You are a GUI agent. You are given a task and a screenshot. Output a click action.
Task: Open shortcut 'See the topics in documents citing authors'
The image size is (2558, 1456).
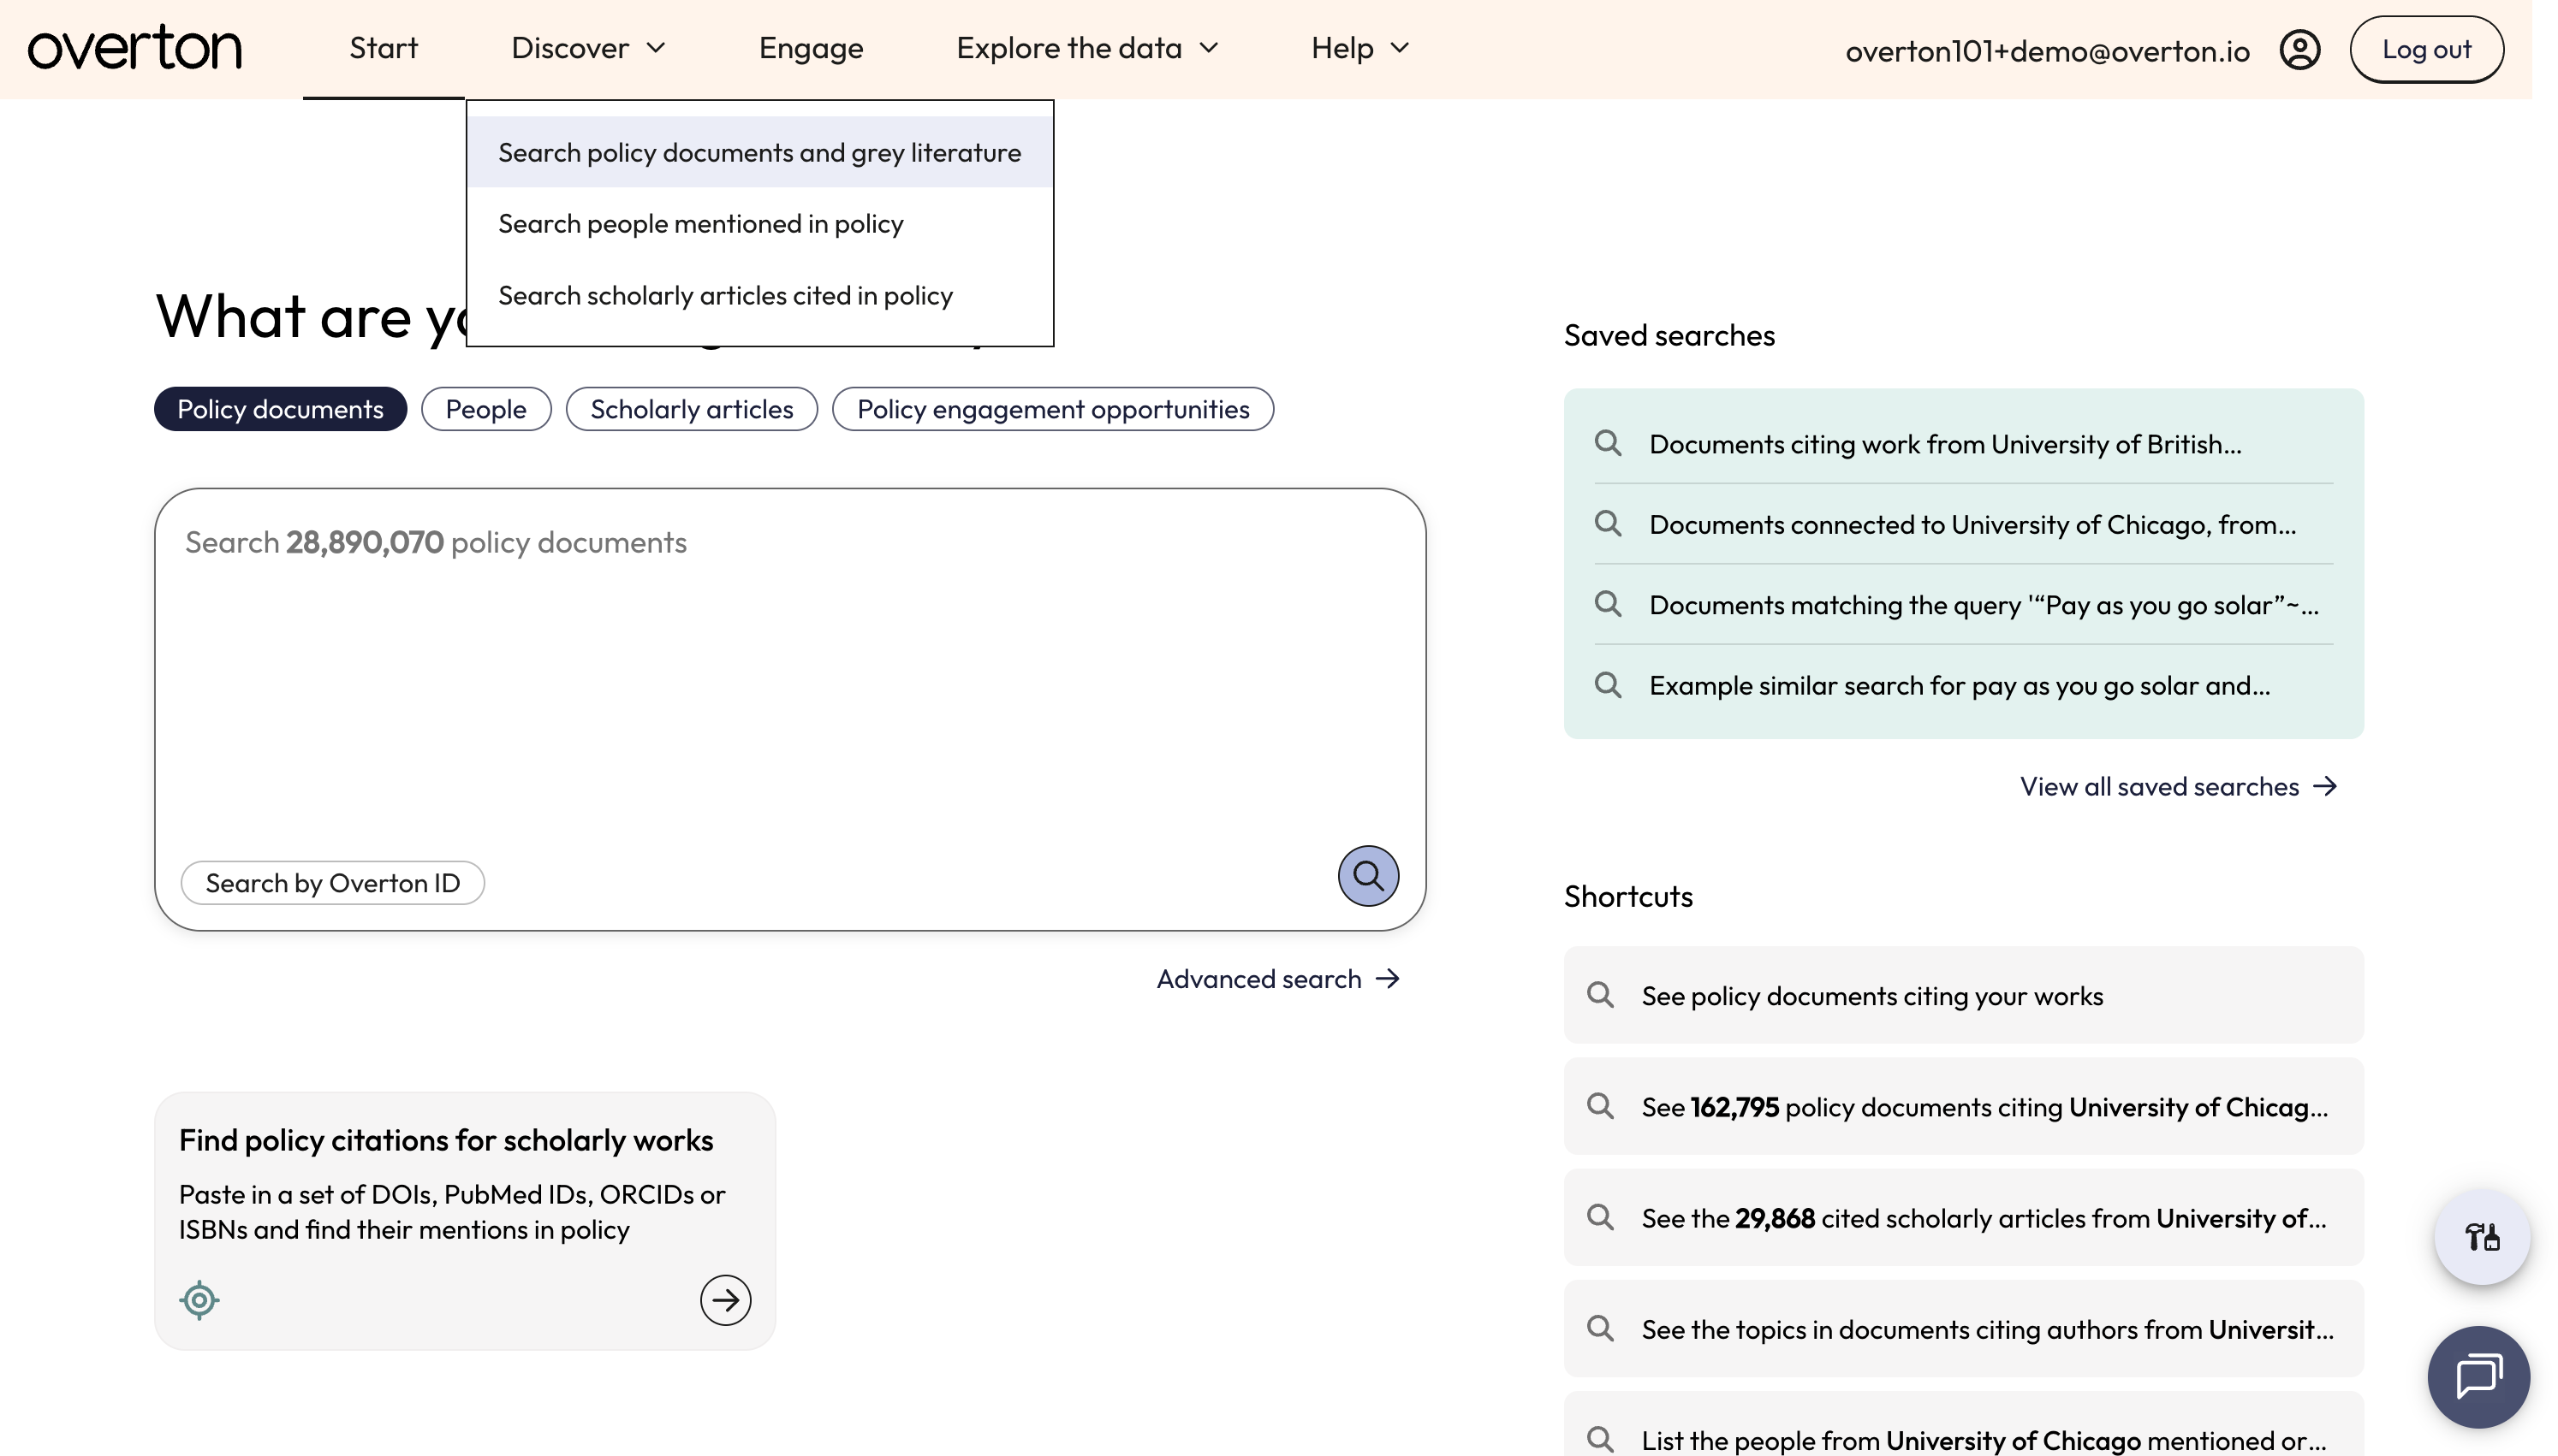click(1963, 1328)
